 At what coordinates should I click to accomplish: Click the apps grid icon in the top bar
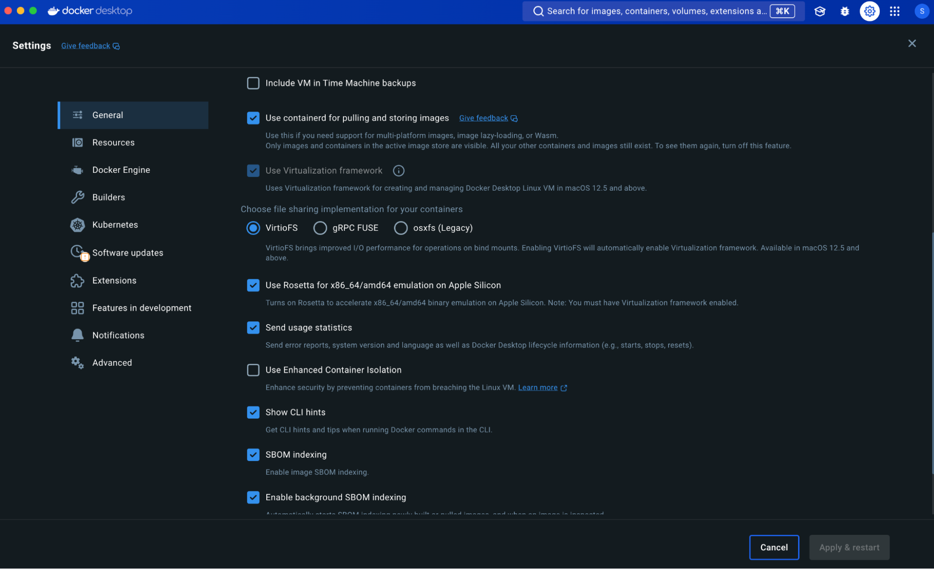(x=894, y=11)
